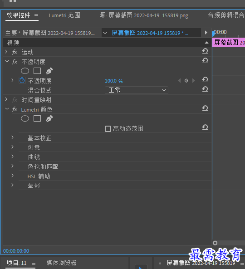Enable the 高动态范围 checkbox

(x=108, y=129)
